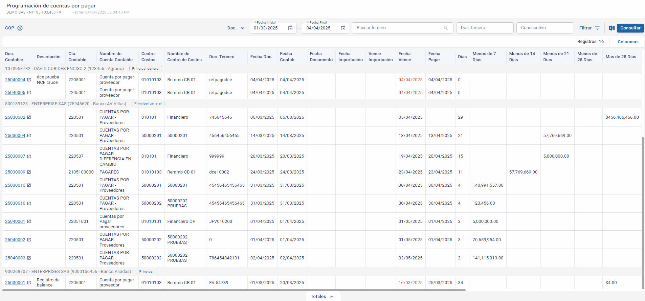
Task: Open external link icon for document 25030009
Action: [29, 172]
